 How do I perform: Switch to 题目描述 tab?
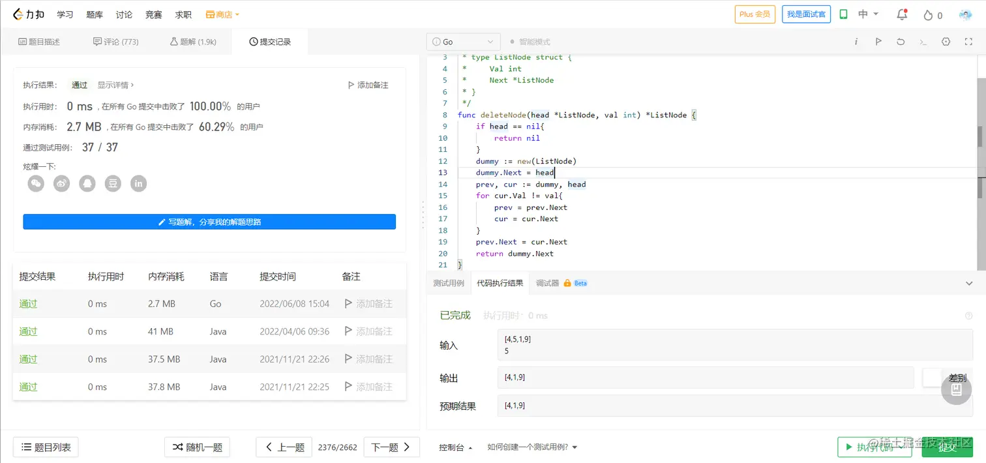(39, 42)
